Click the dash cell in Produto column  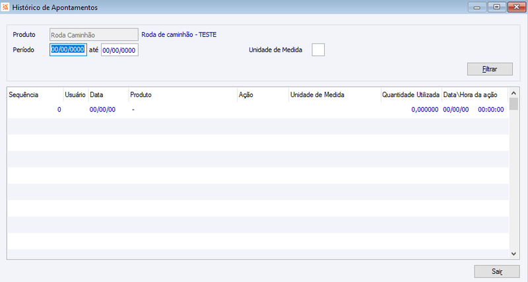pos(133,110)
